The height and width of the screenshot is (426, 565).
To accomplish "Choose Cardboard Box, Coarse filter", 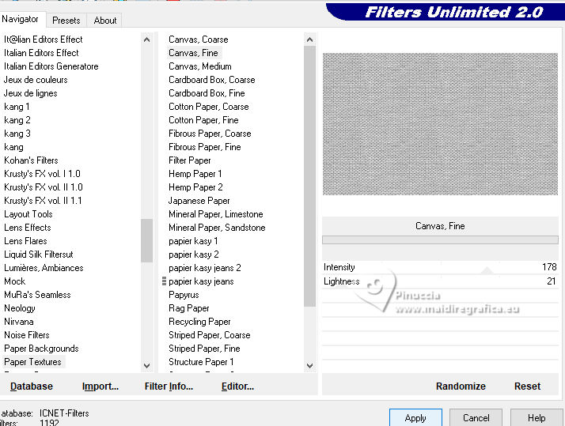I will [x=212, y=80].
